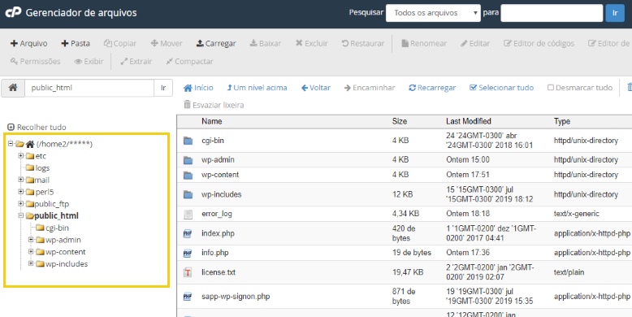Click the info.php PHP file icon
Image resolution: width=632 pixels, height=317 pixels.
(x=188, y=253)
